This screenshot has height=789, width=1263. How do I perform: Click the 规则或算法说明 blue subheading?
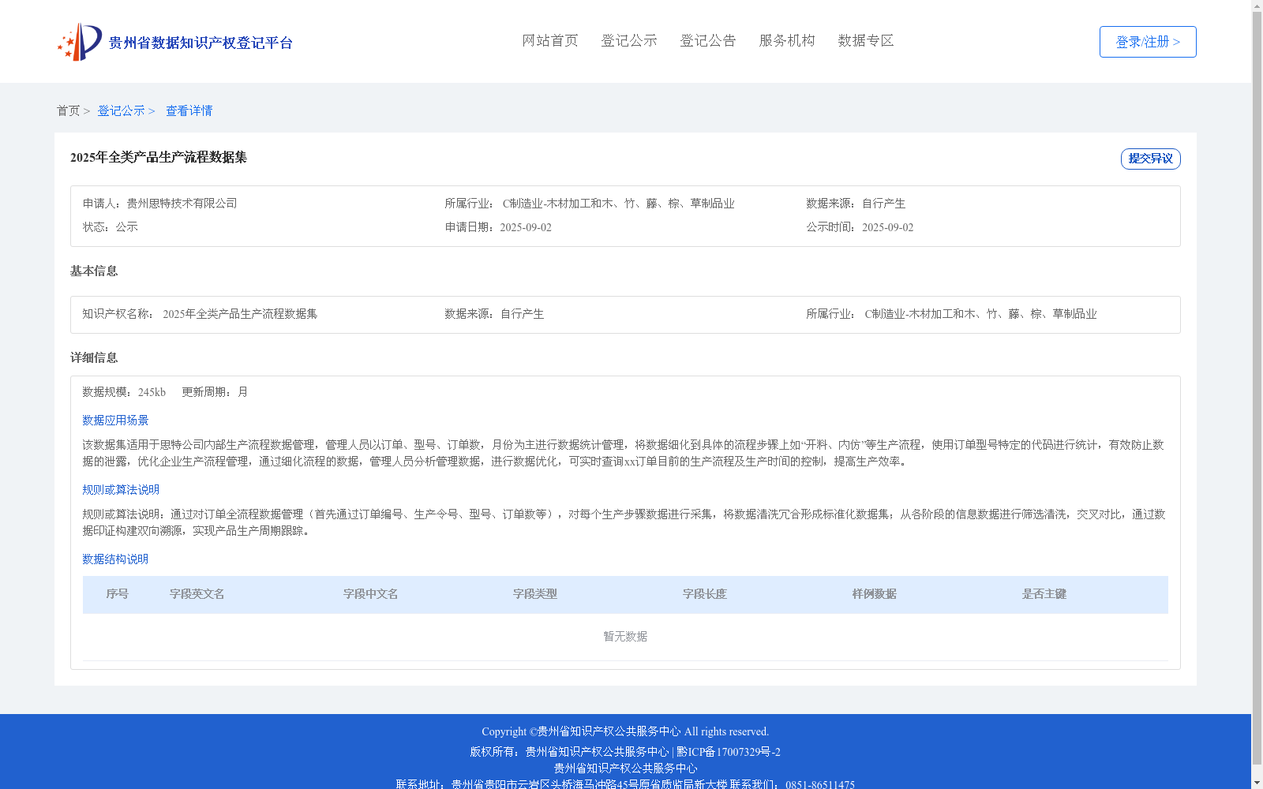pyautogui.click(x=121, y=490)
